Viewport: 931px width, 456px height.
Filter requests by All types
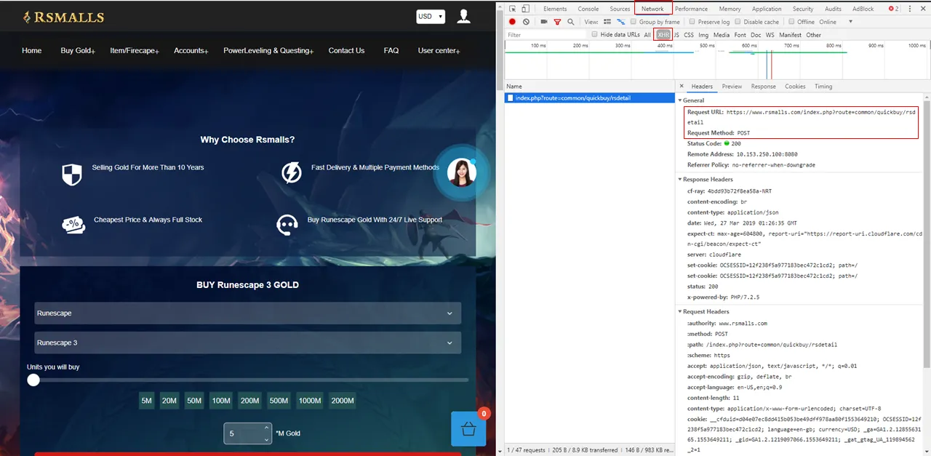pyautogui.click(x=647, y=34)
